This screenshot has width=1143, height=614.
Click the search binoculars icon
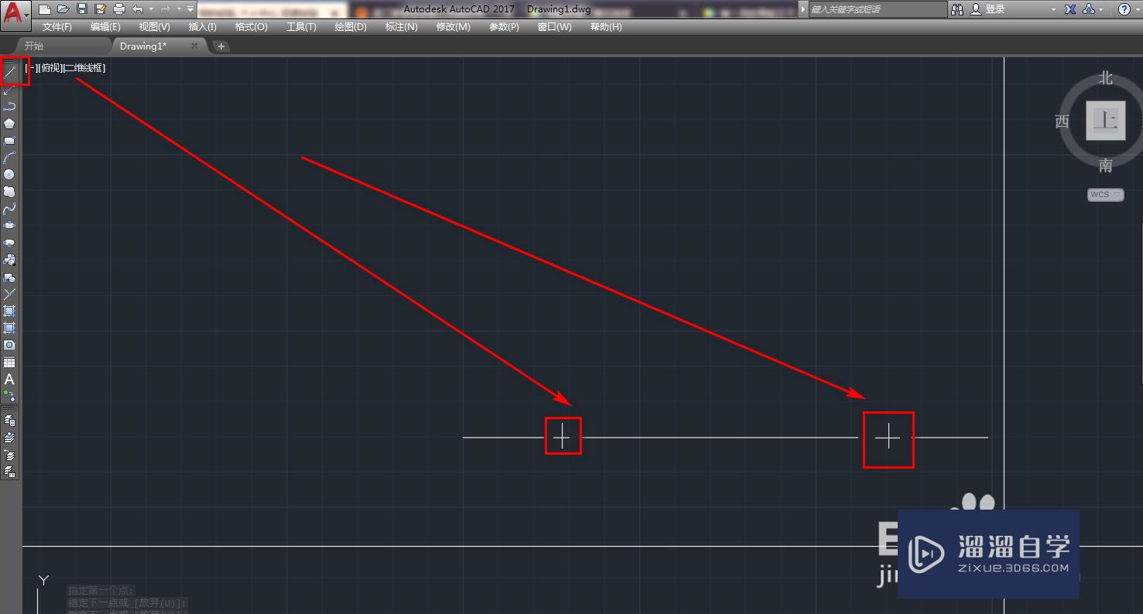click(957, 9)
